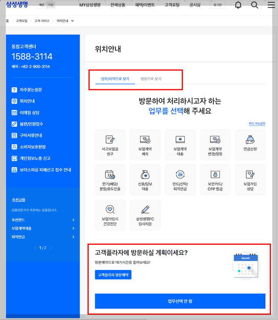Select 보험계약 해지 task card
Screen dimensions: 278x320
pyautogui.click(x=145, y=145)
